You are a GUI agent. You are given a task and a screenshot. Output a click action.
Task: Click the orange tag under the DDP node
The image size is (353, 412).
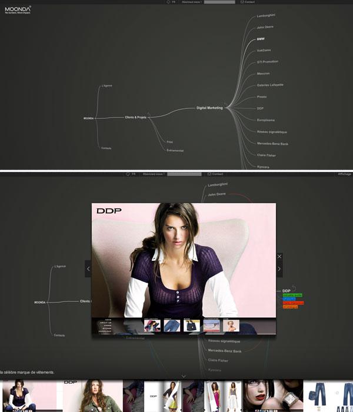click(290, 307)
